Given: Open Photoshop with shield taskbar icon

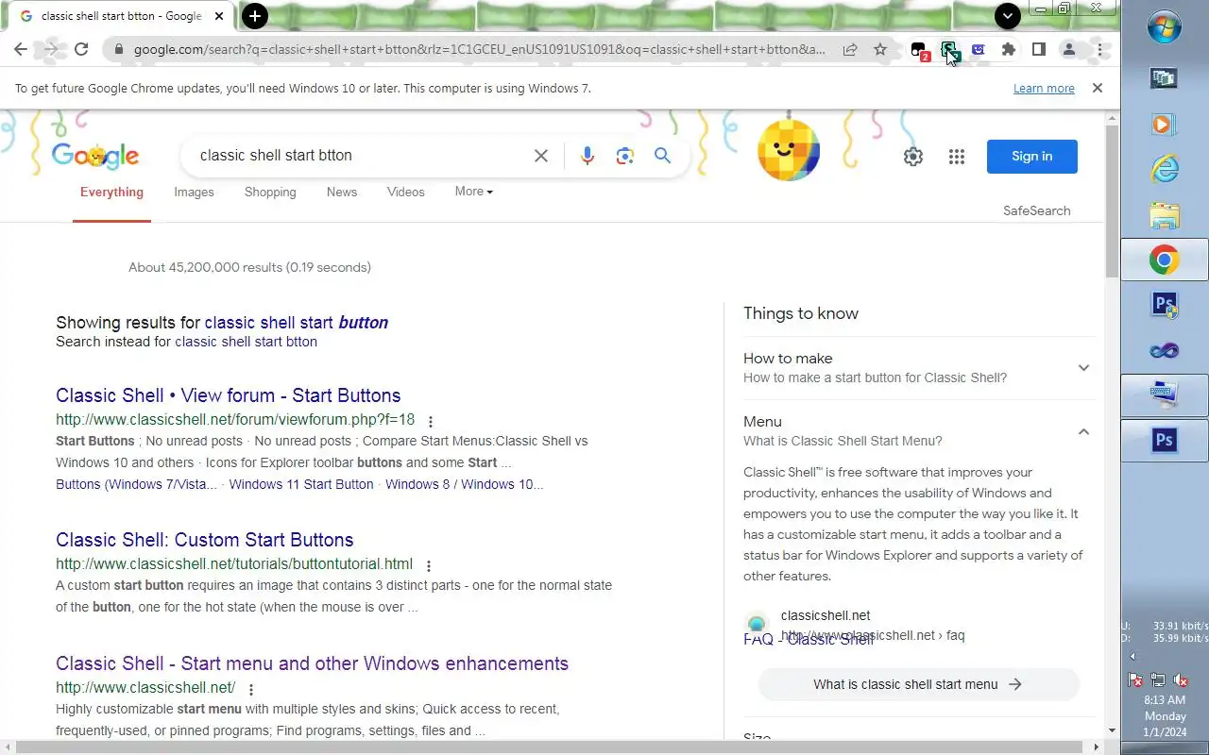Looking at the screenshot, I should coord(1165,305).
